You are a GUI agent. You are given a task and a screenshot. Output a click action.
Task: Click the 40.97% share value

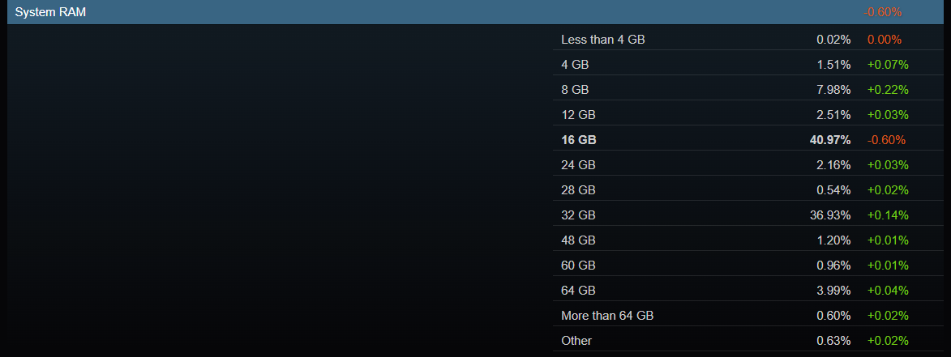coord(830,140)
